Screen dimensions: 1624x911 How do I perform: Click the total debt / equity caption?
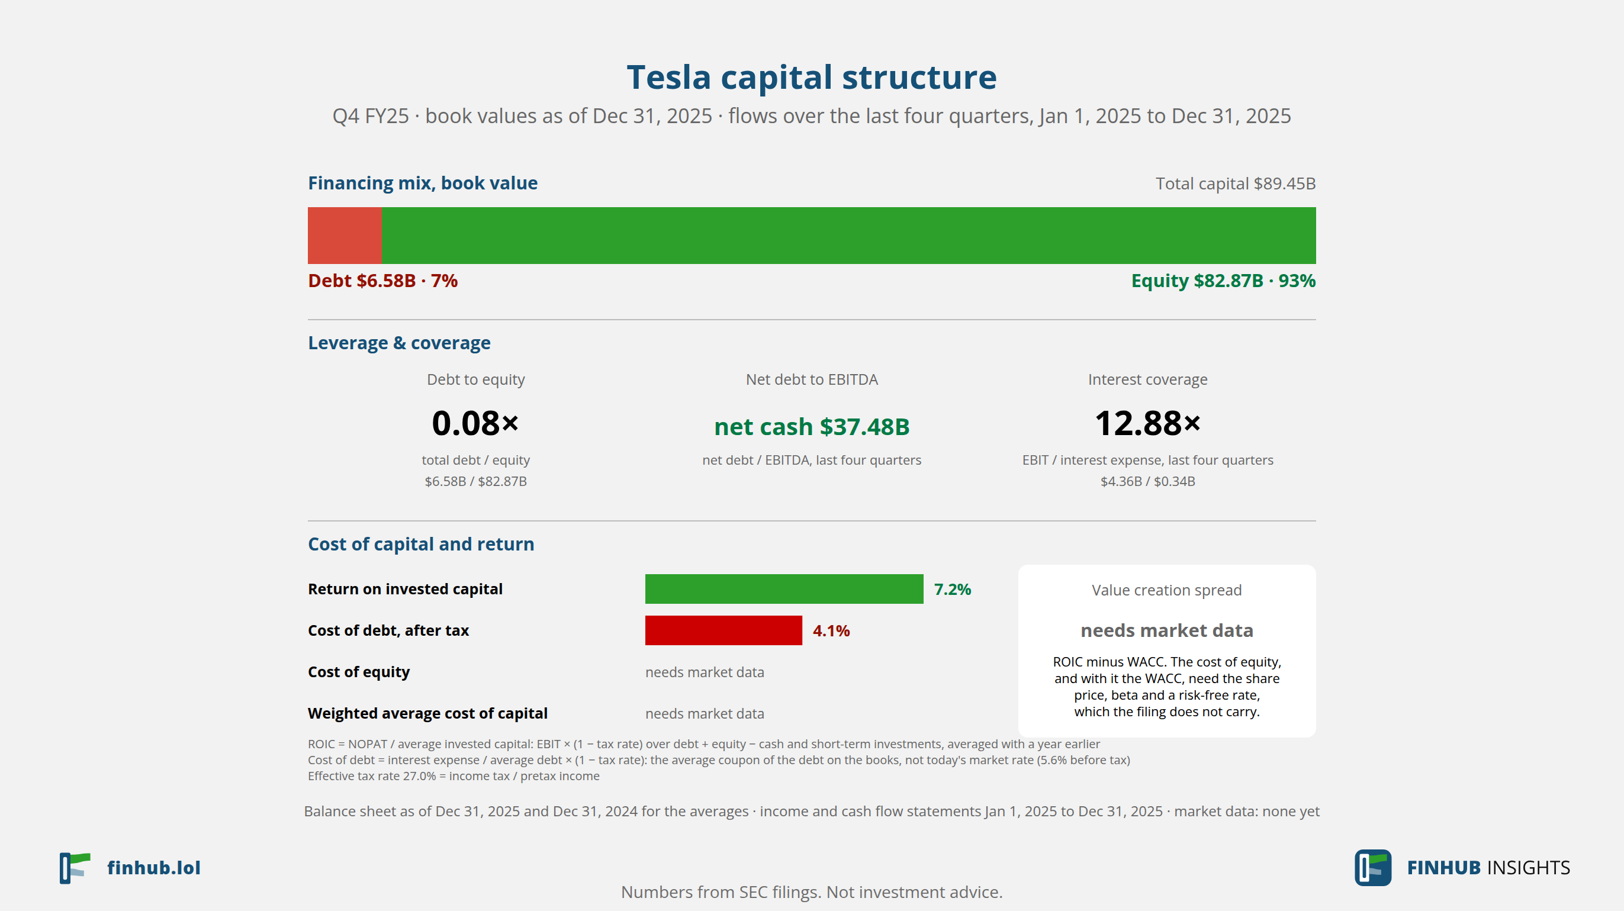tap(476, 460)
